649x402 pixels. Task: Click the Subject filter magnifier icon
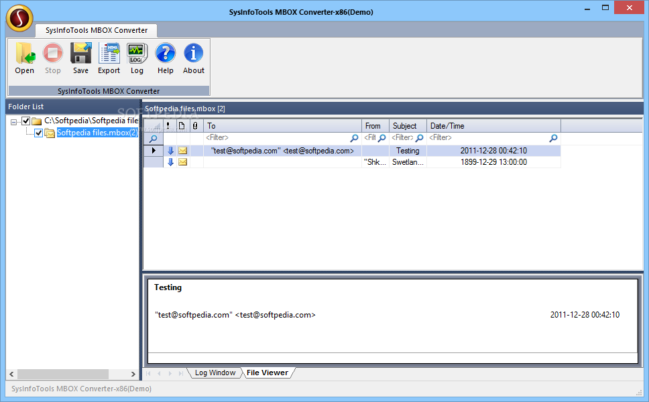click(x=419, y=138)
